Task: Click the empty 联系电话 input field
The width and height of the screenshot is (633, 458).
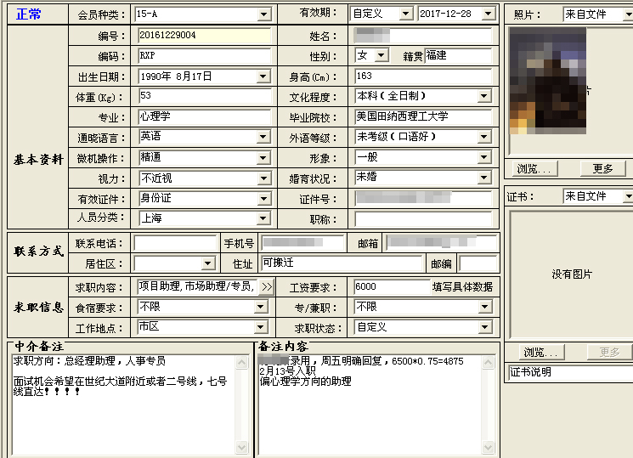Action: click(175, 244)
